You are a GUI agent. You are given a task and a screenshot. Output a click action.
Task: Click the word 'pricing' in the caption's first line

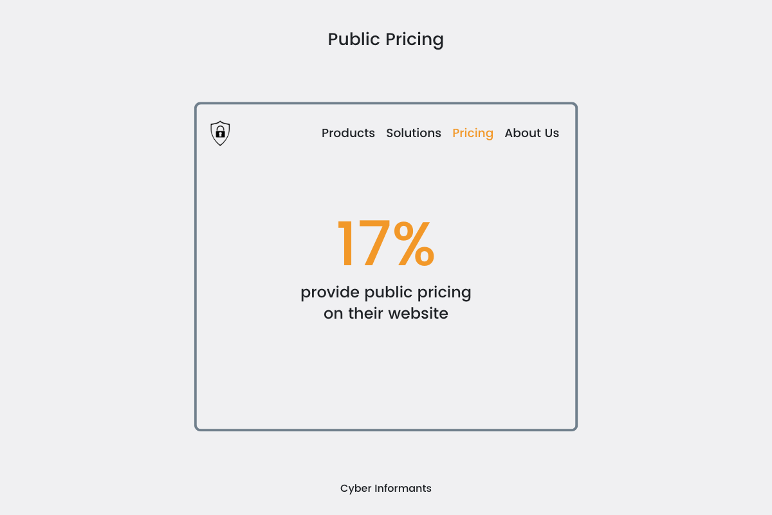coord(445,293)
